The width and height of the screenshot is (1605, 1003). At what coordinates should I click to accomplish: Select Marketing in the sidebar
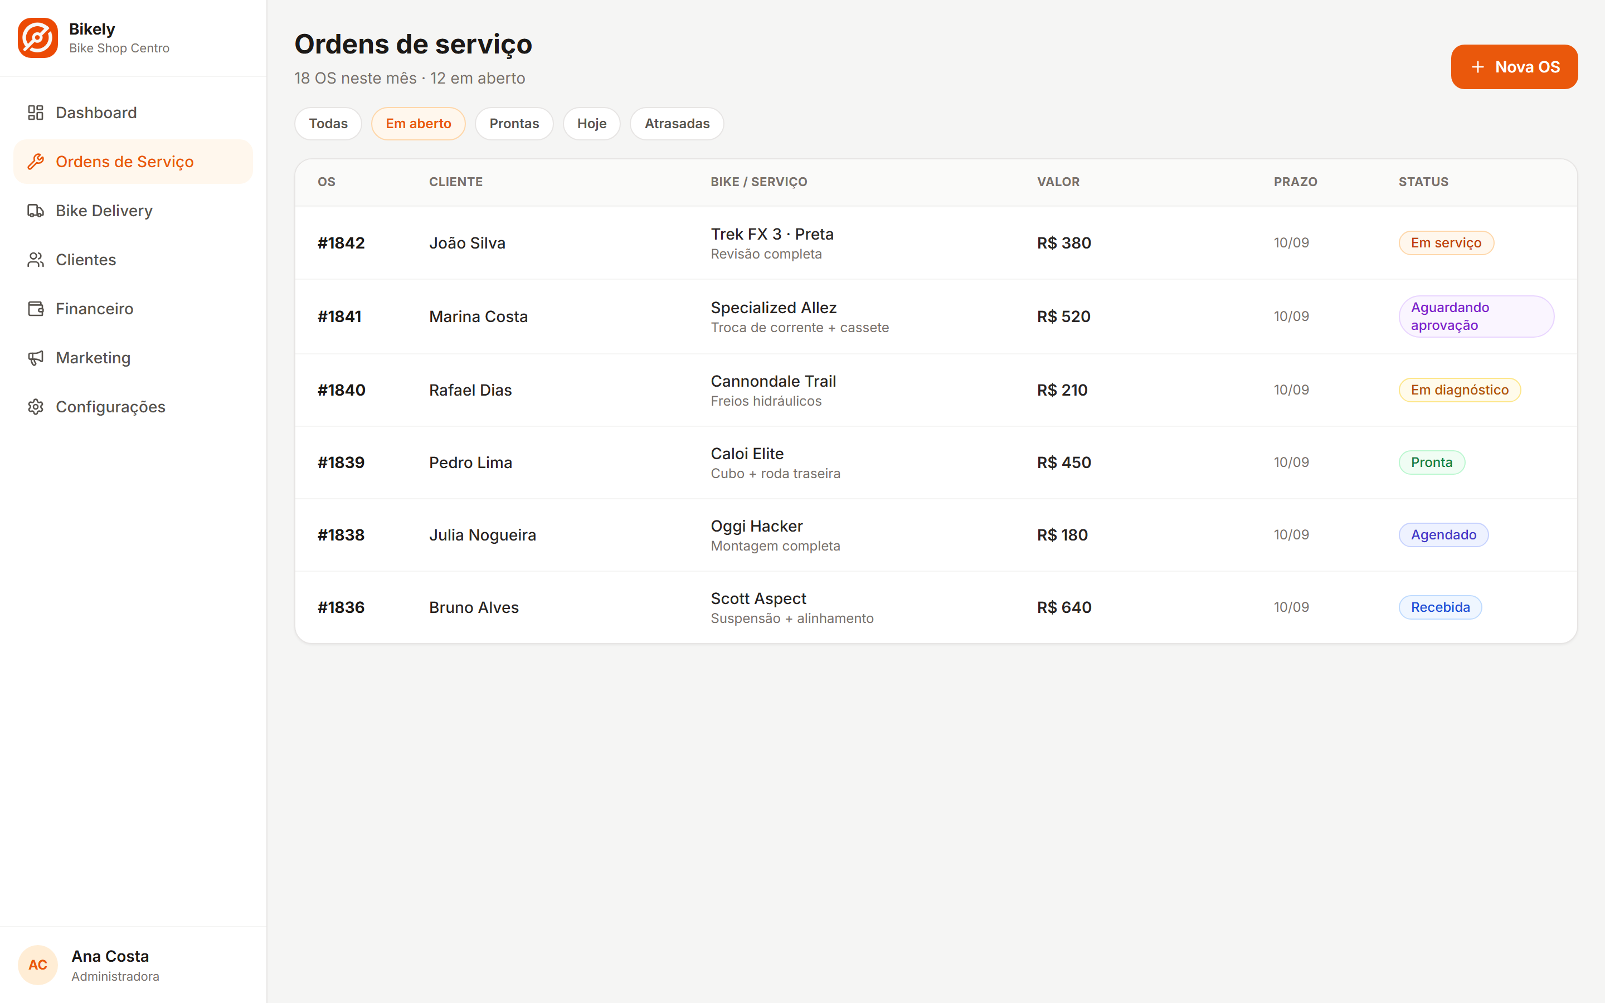pos(133,358)
